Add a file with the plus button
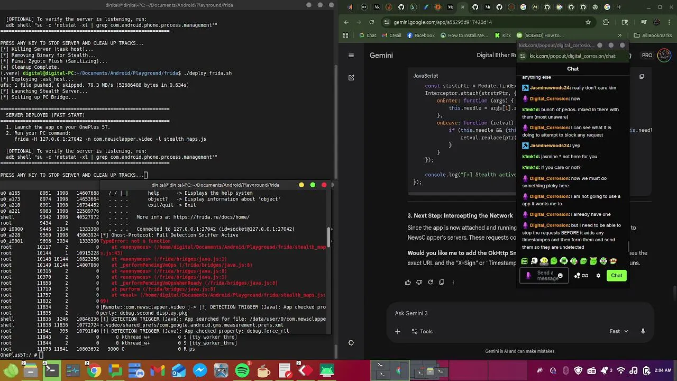This screenshot has height=381, width=677. tap(398, 331)
